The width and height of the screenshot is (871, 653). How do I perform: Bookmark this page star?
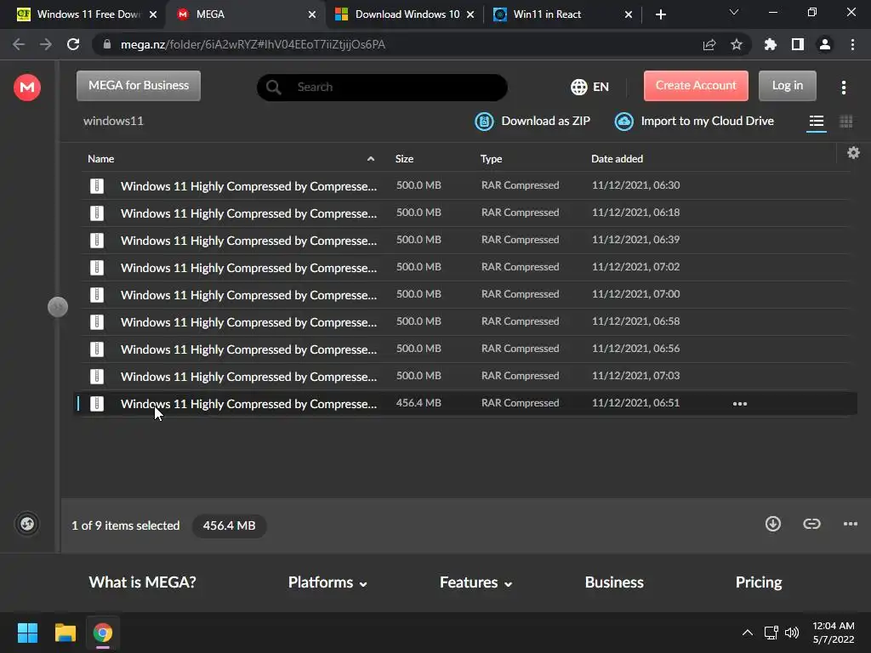click(x=737, y=44)
